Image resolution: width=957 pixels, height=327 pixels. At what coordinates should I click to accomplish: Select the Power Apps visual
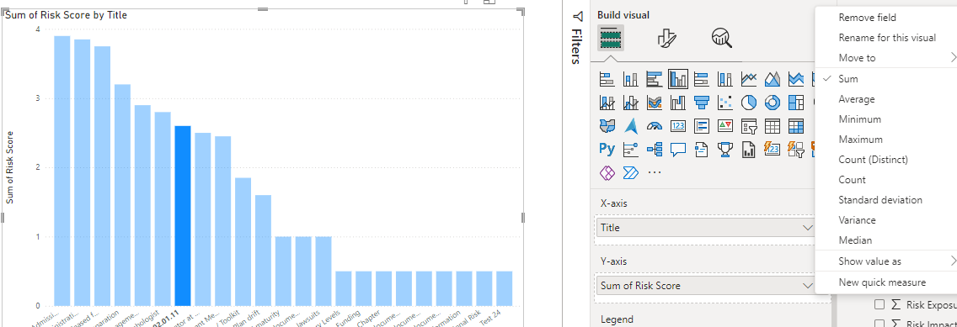point(607,173)
